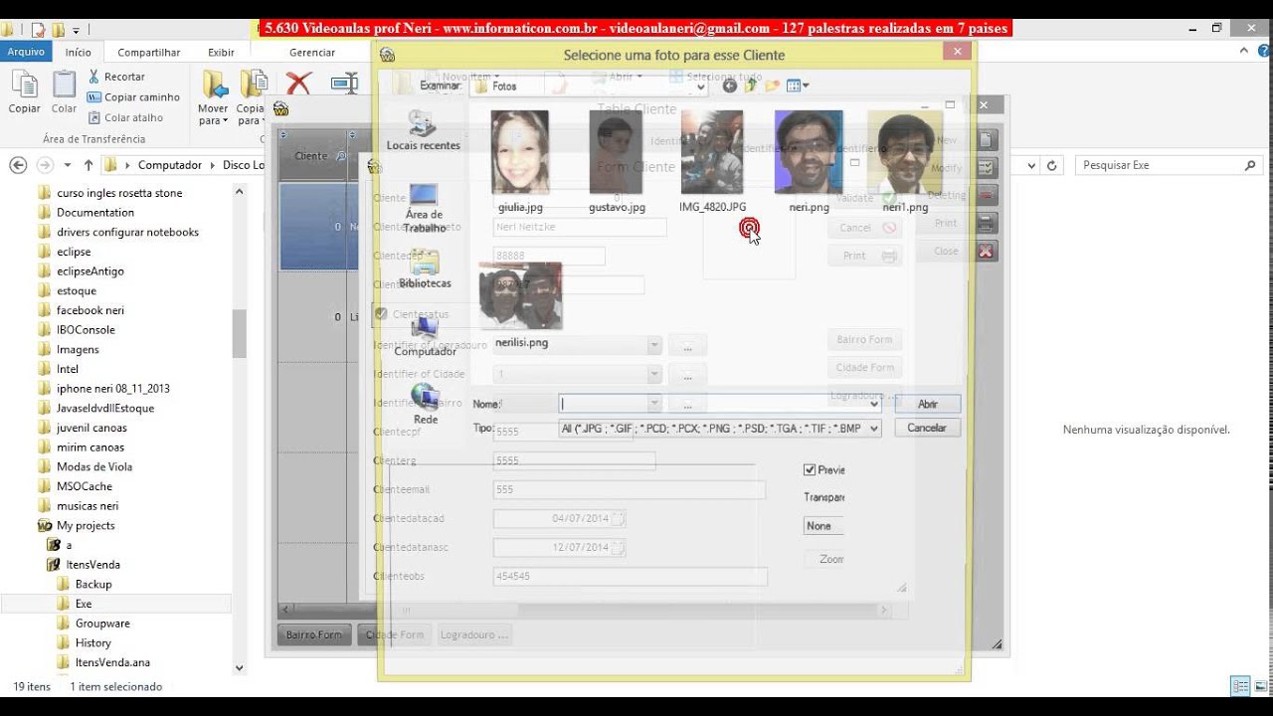
Task: Open the Compartilhar ribbon tab
Action: [149, 52]
